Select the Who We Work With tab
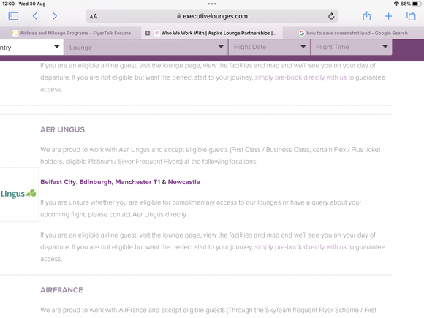This screenshot has width=424, height=318. pyautogui.click(x=212, y=33)
